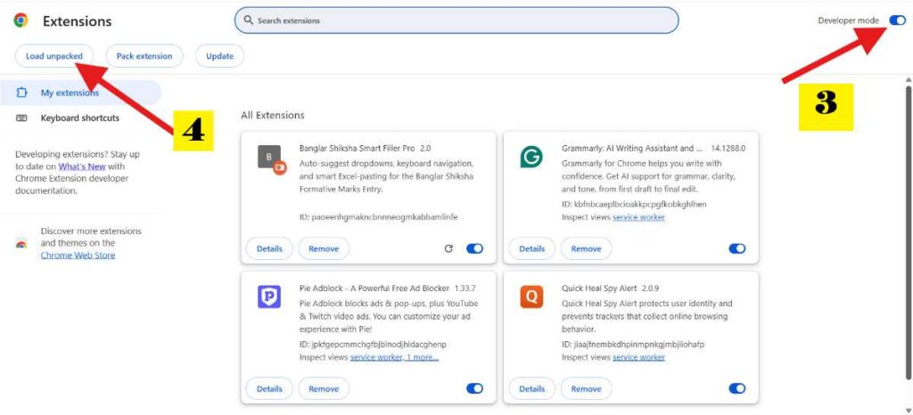Open My extensions section
Image resolution: width=913 pixels, height=415 pixels.
click(x=80, y=93)
